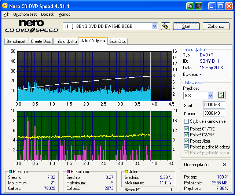Click PI Failures total 2873
The width and height of the screenshot is (235, 195).
click(109, 188)
